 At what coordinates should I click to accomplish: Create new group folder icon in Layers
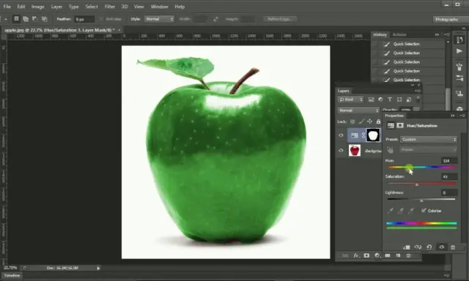point(388,255)
